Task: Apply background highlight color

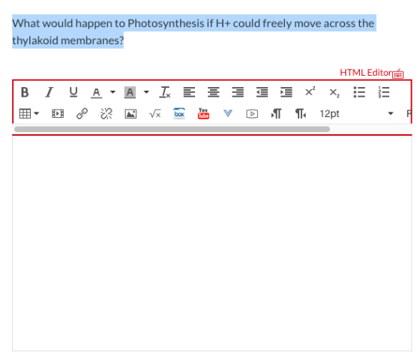Action: click(130, 92)
